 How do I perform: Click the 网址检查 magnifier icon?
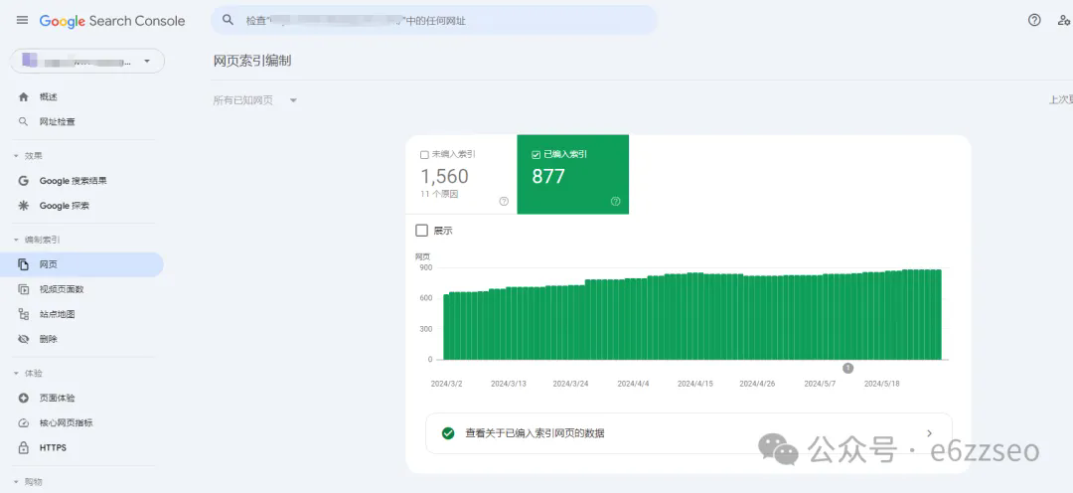(23, 122)
